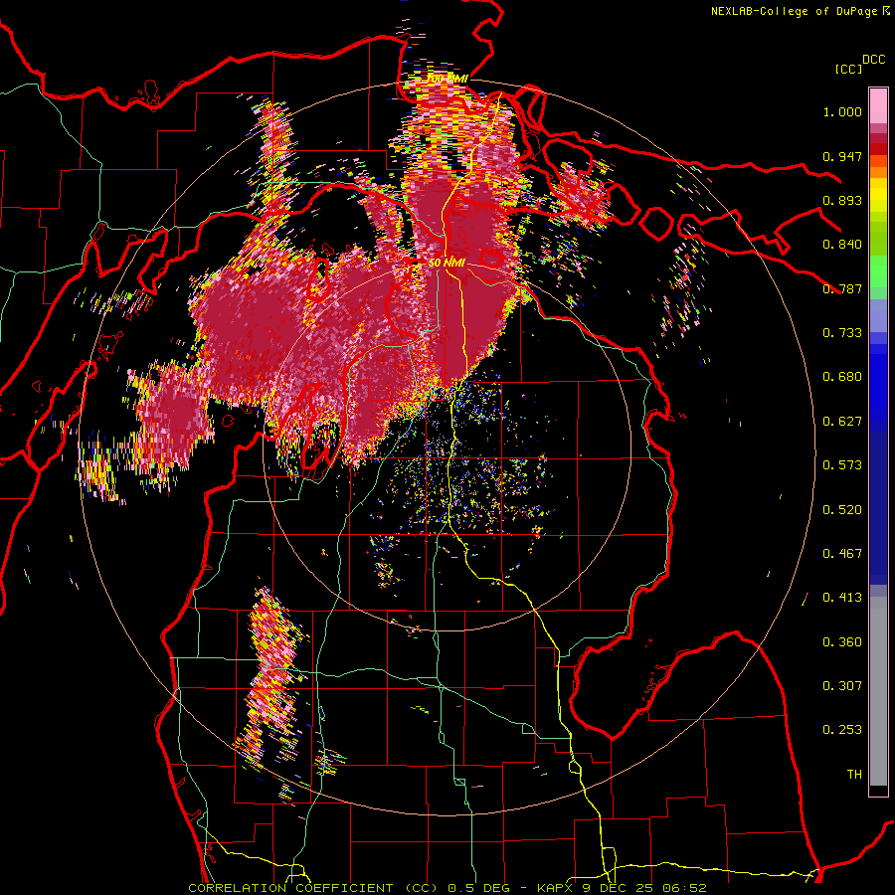Click the CORRELATION COEFFICIENT caption at bottom
895x895 pixels.
(x=447, y=888)
